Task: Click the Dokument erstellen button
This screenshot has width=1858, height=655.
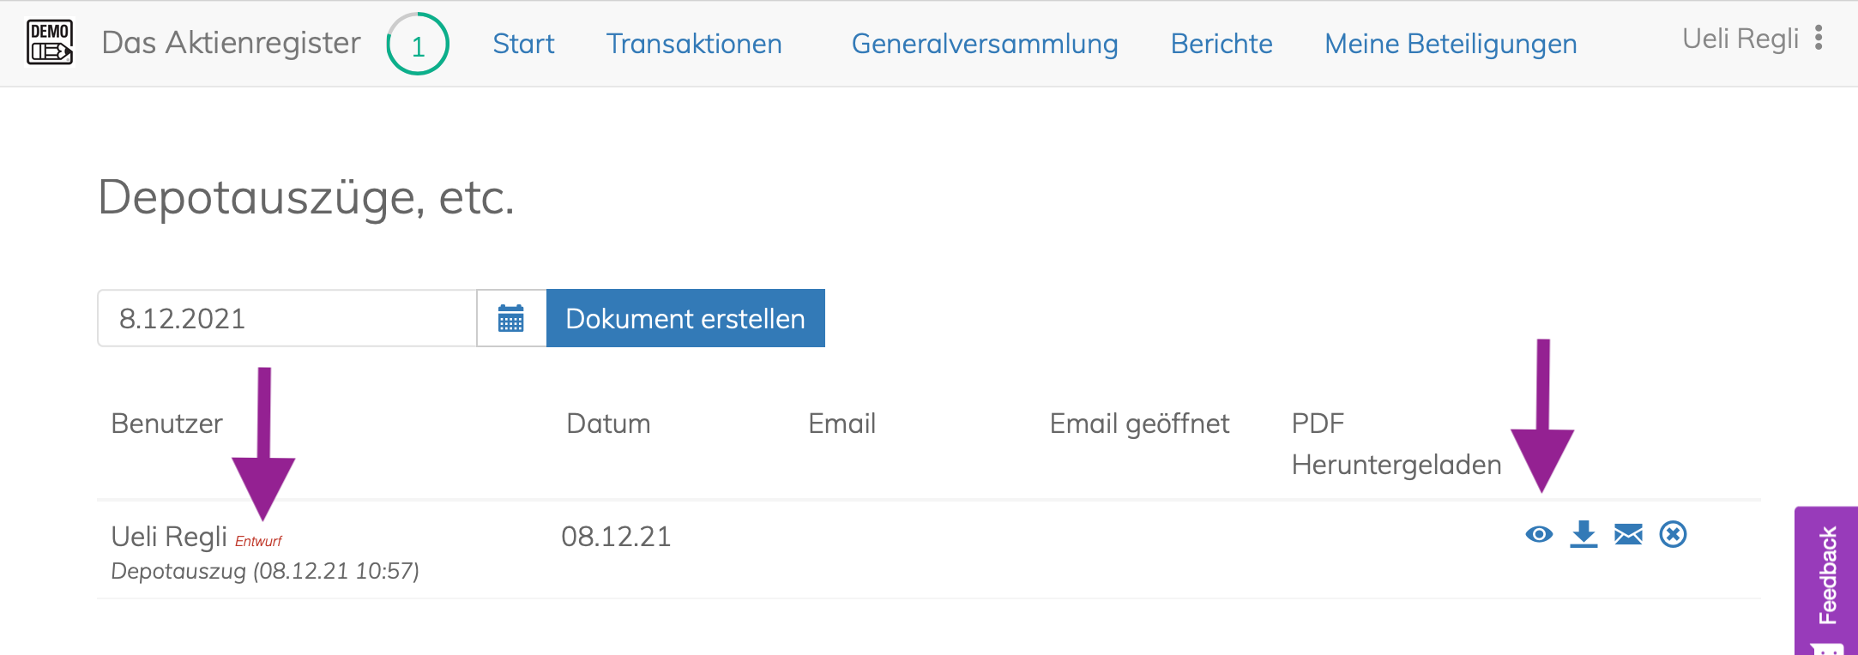Action: (x=685, y=318)
